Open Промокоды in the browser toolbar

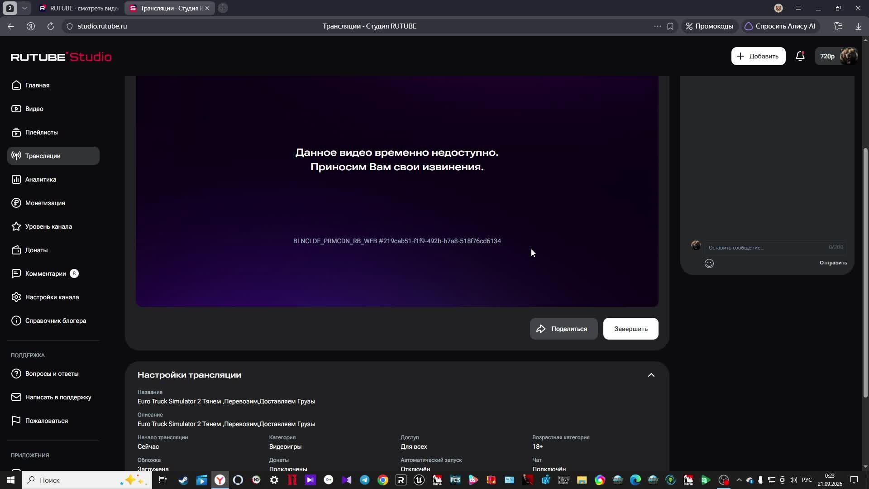point(709,26)
